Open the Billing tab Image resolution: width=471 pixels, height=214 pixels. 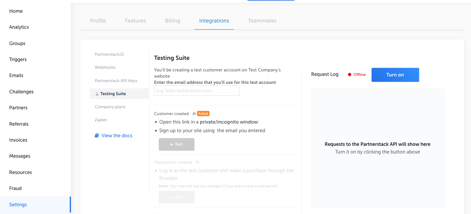click(x=173, y=21)
